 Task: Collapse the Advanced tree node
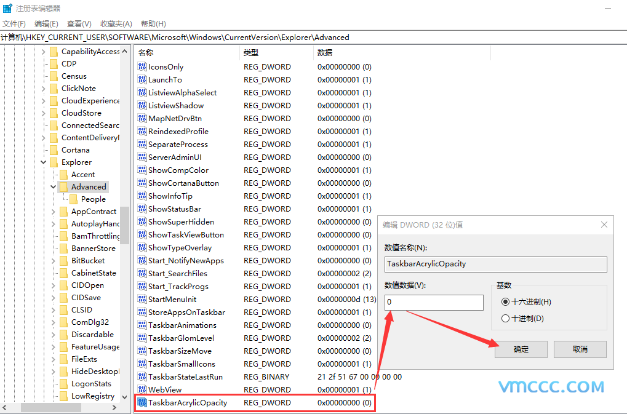click(53, 186)
